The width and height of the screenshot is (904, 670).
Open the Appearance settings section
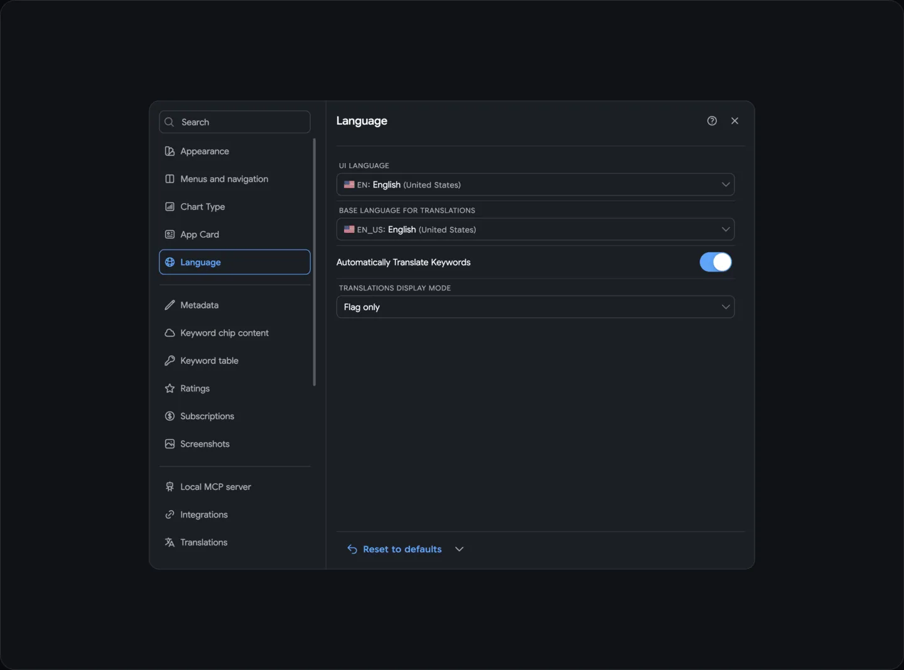click(235, 151)
